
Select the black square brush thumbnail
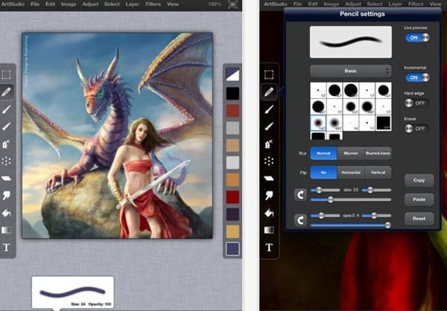(384, 123)
